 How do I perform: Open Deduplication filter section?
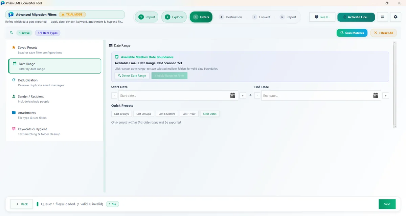tap(54, 83)
